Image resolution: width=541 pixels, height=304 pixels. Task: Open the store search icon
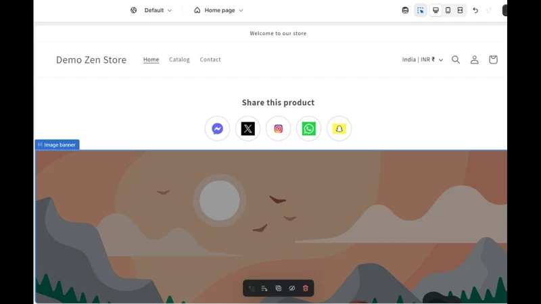(x=456, y=59)
